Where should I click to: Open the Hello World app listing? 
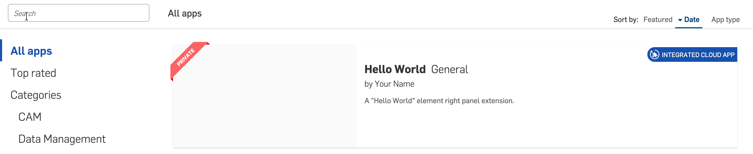tap(395, 69)
